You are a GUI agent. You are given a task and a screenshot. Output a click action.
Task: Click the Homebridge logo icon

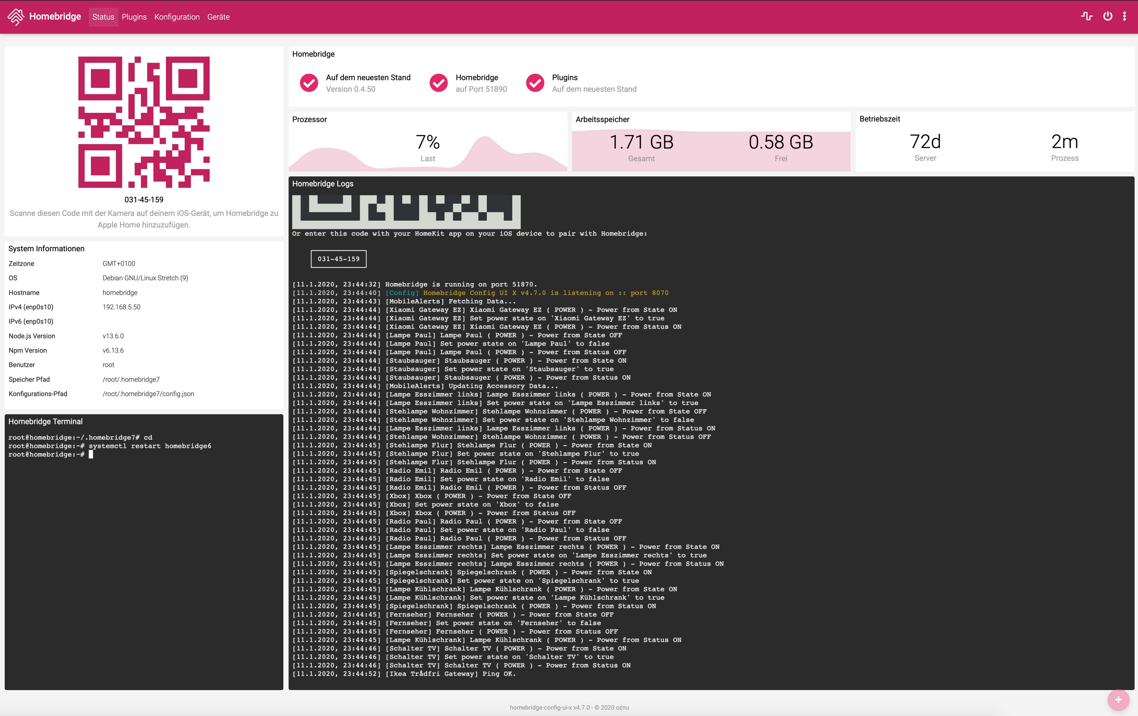tap(15, 17)
